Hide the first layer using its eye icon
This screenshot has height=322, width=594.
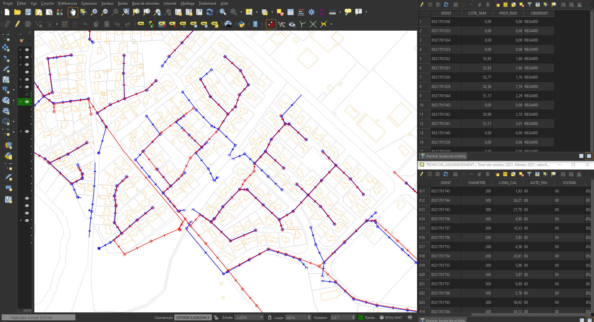[27, 50]
